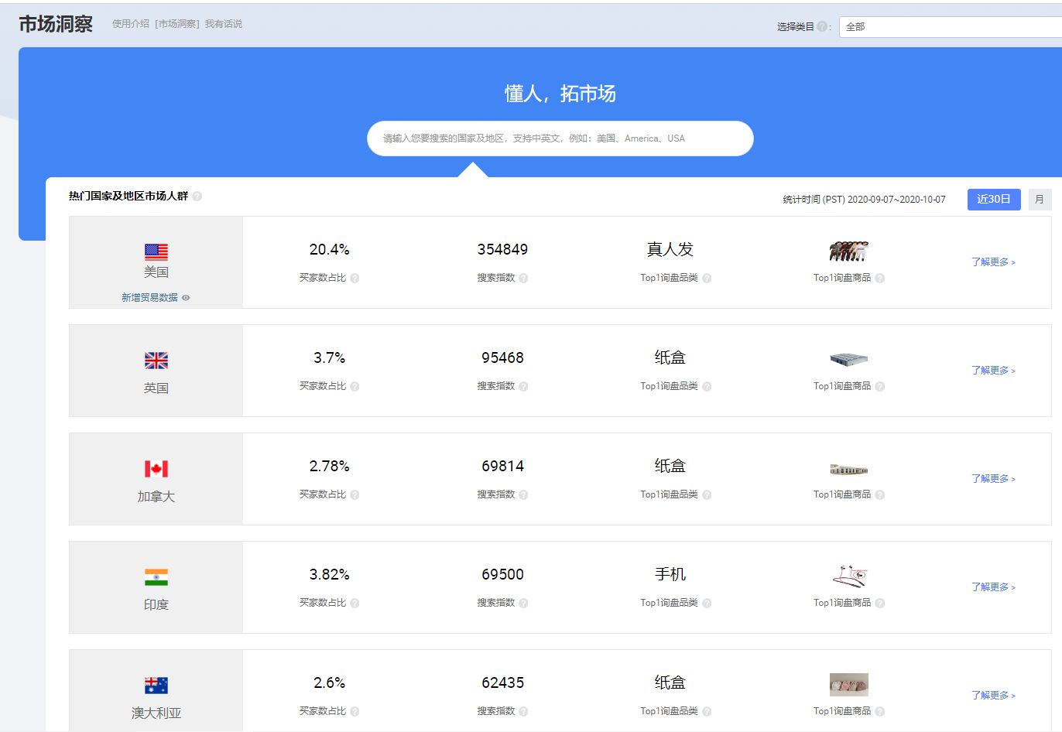Click the 我有话说 feedback link
1062x732 pixels.
[x=222, y=23]
